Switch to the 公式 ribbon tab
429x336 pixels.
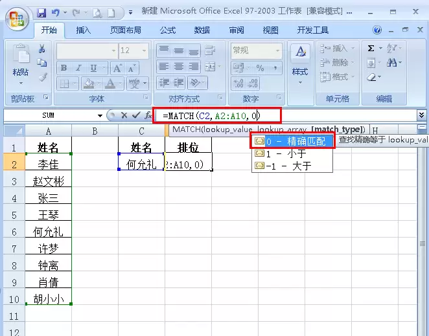168,30
